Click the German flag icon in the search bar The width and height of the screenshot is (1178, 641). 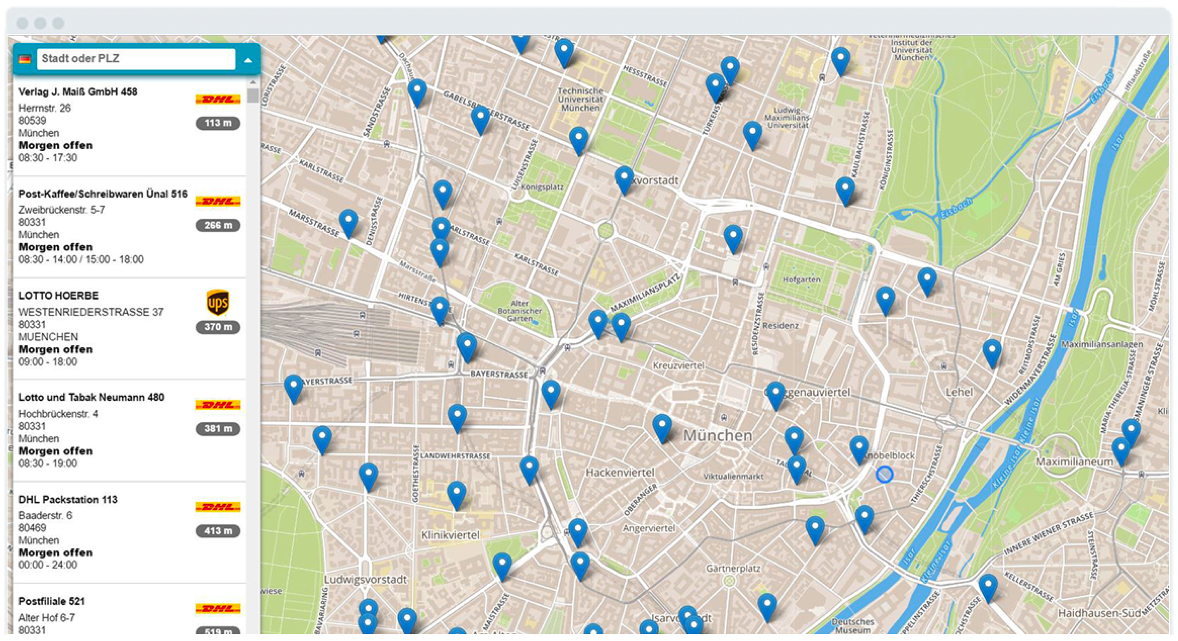tap(26, 59)
